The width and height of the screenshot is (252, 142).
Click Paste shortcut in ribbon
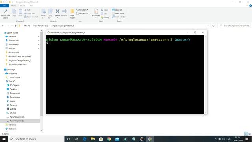click(31, 17)
